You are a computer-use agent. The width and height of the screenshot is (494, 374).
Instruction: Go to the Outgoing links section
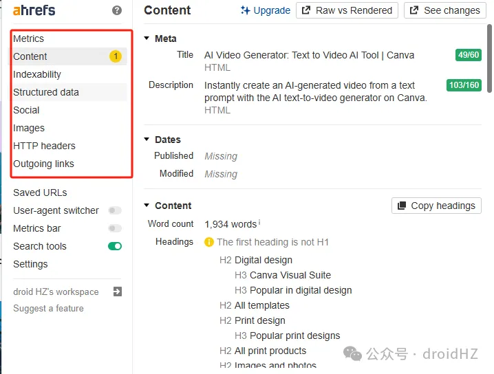(x=43, y=164)
